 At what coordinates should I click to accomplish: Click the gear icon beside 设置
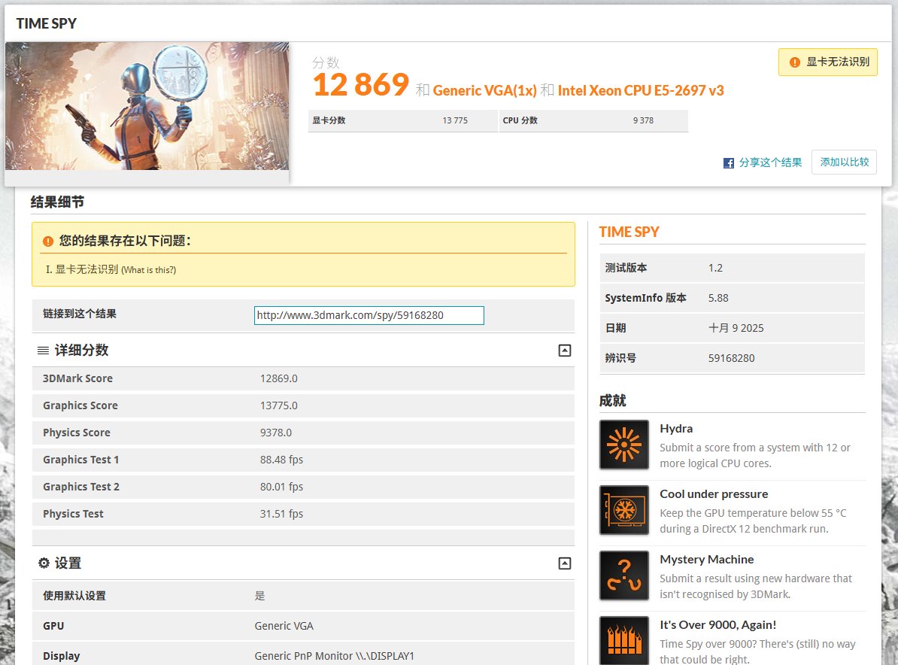coord(44,563)
